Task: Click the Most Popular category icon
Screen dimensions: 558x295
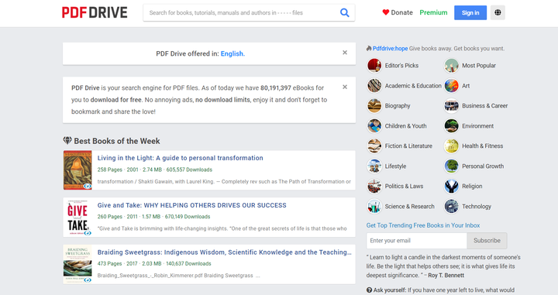Action: [451, 66]
